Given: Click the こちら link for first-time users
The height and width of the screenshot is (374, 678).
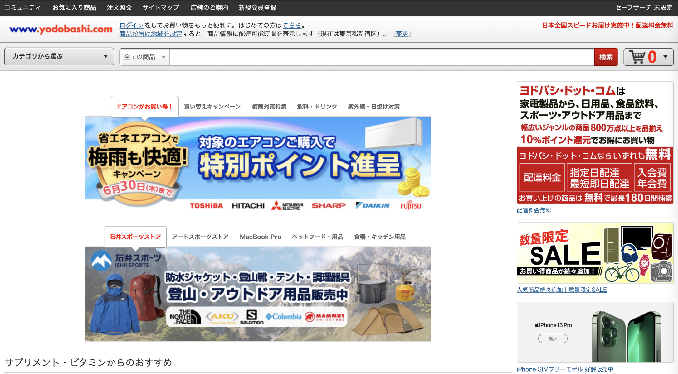Looking at the screenshot, I should pyautogui.click(x=292, y=25).
